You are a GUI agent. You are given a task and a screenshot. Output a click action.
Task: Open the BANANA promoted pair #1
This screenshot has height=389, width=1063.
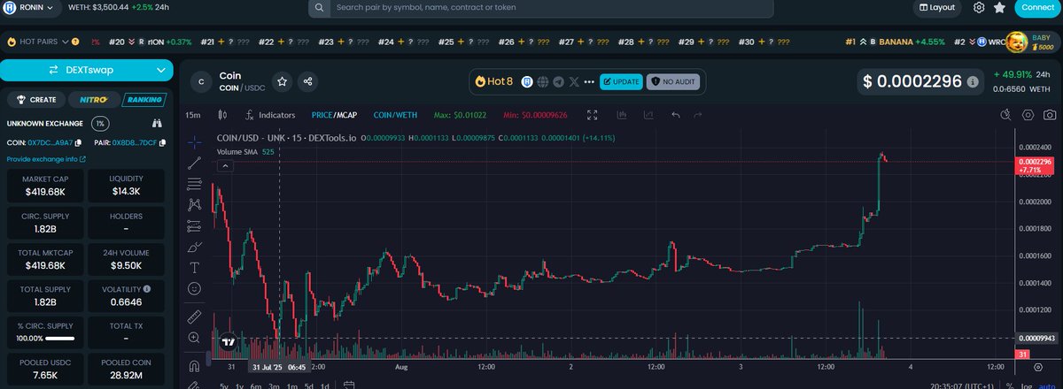click(x=895, y=42)
